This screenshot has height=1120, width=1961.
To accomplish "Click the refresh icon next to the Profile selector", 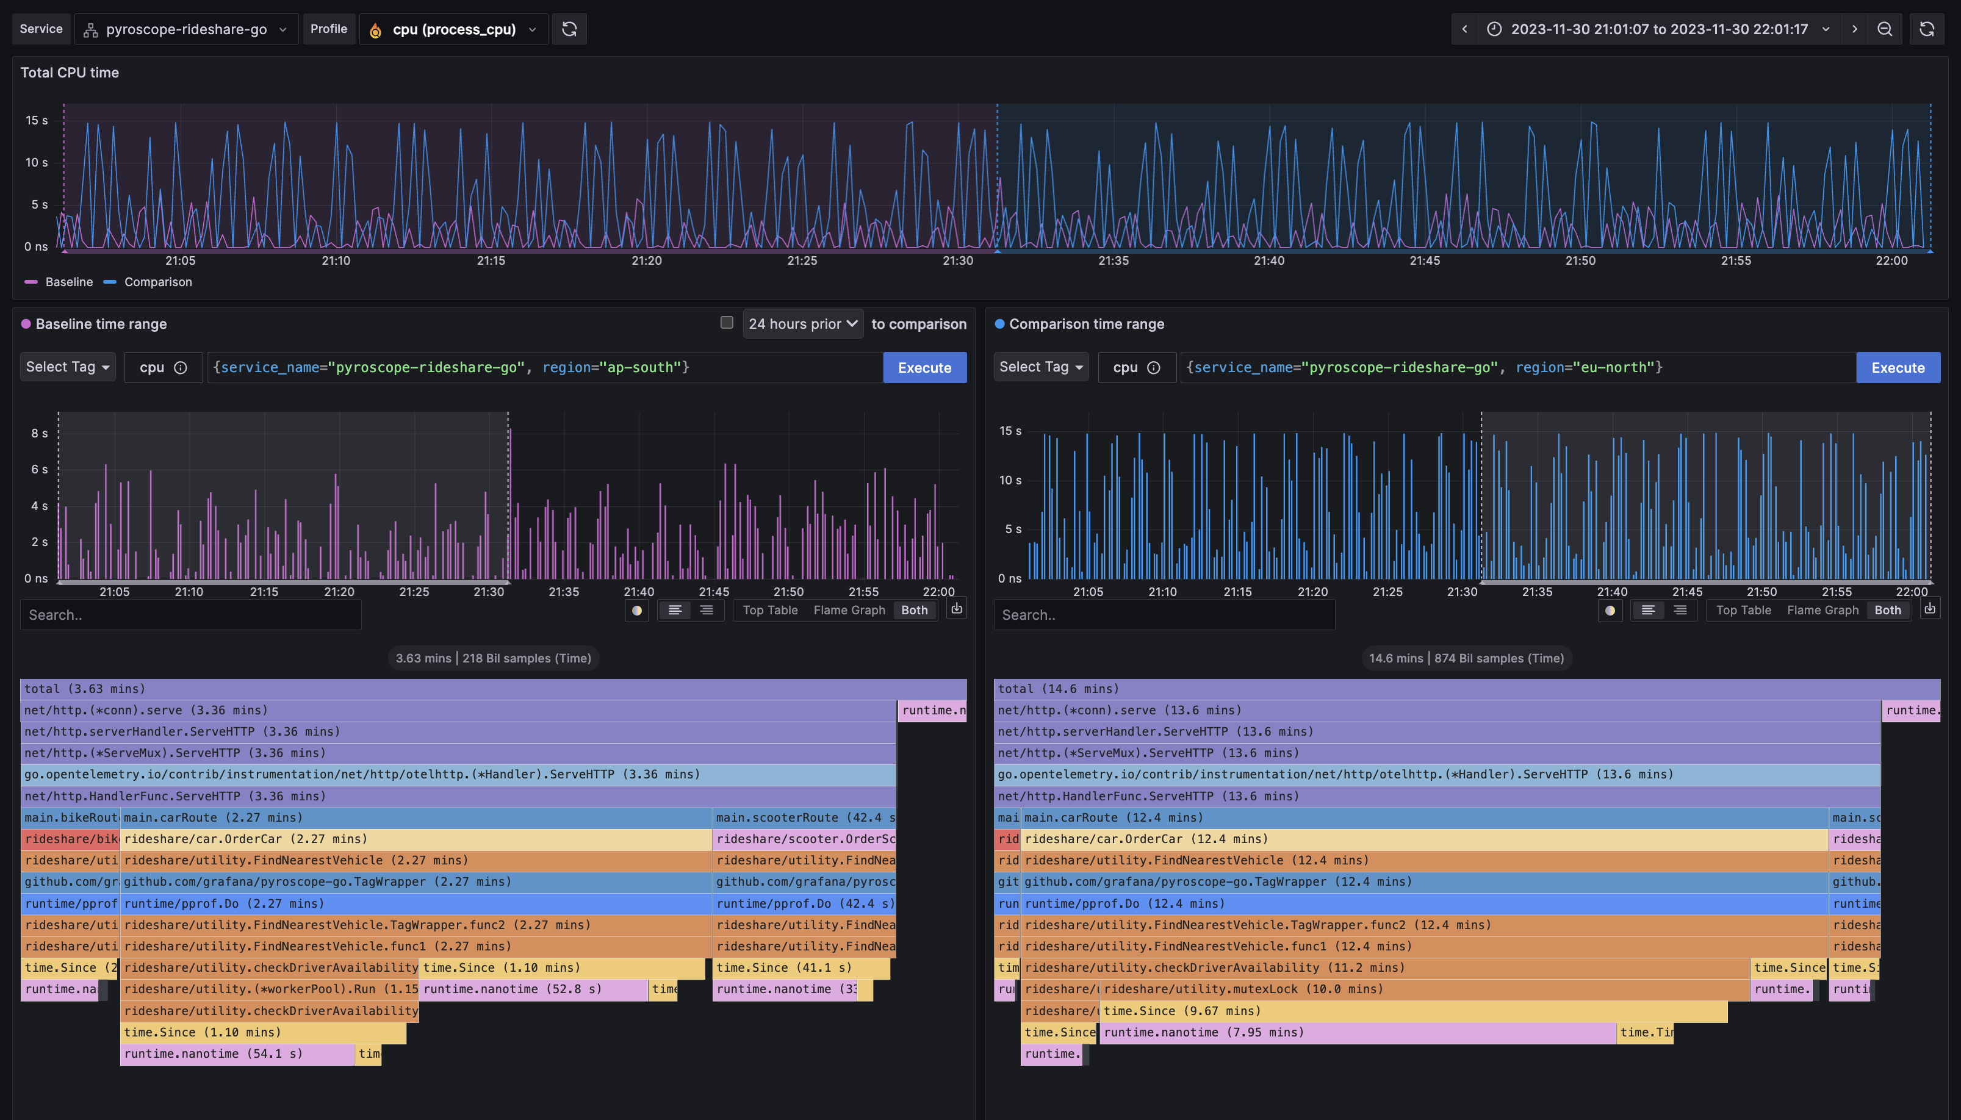I will [x=569, y=29].
